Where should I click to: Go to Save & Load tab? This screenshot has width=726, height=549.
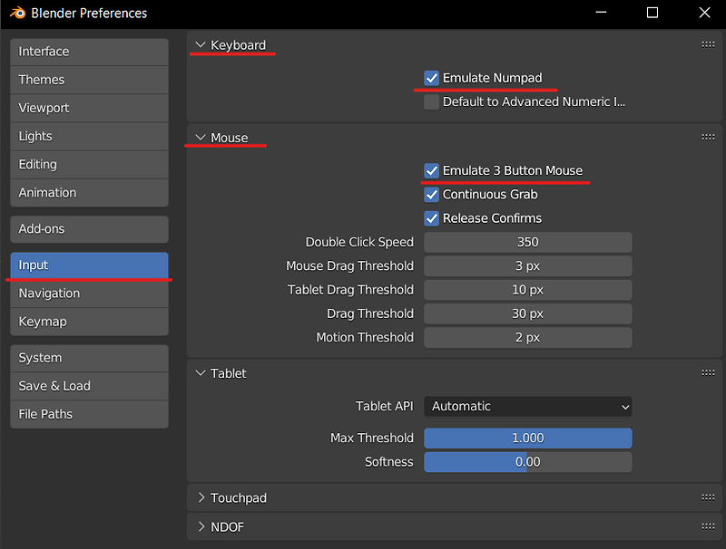click(x=89, y=386)
